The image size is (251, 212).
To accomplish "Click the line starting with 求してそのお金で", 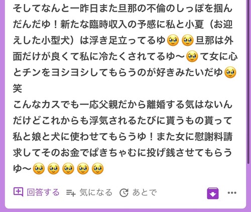I will (x=122, y=153).
